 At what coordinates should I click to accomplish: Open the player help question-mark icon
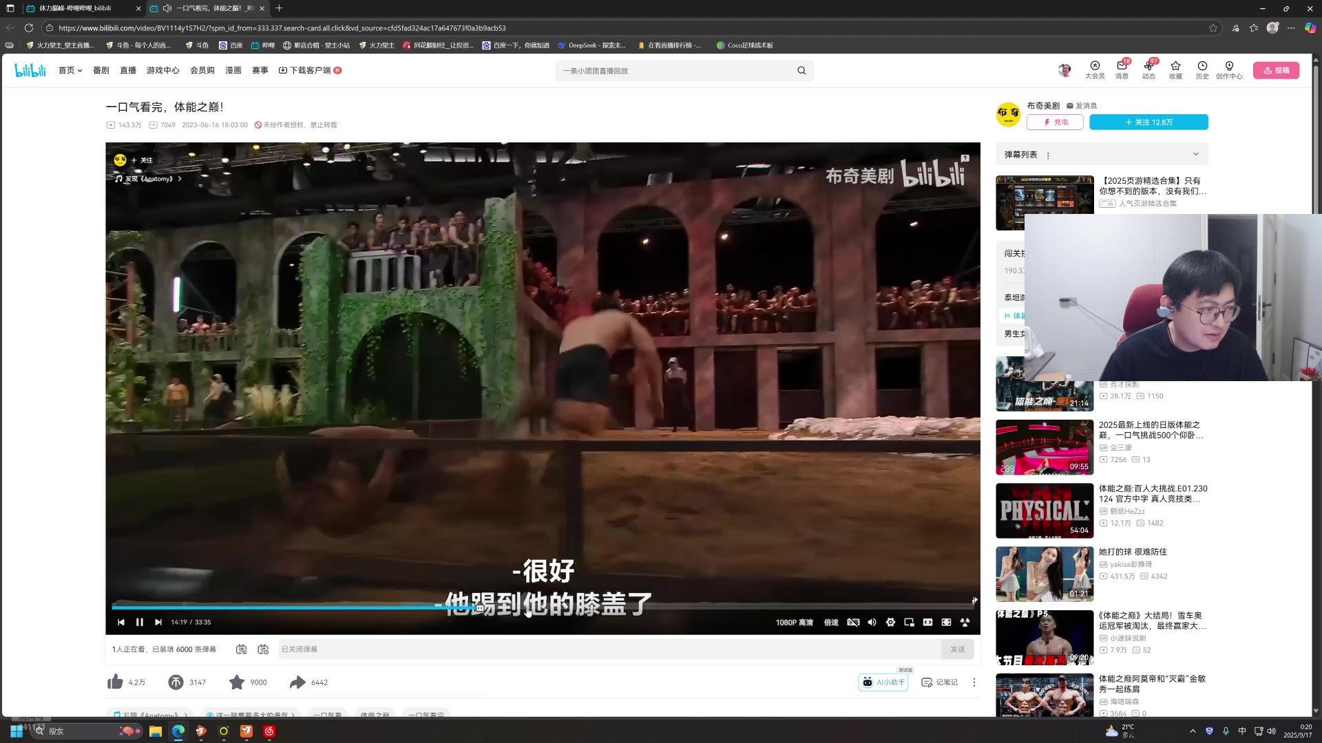pos(965,158)
